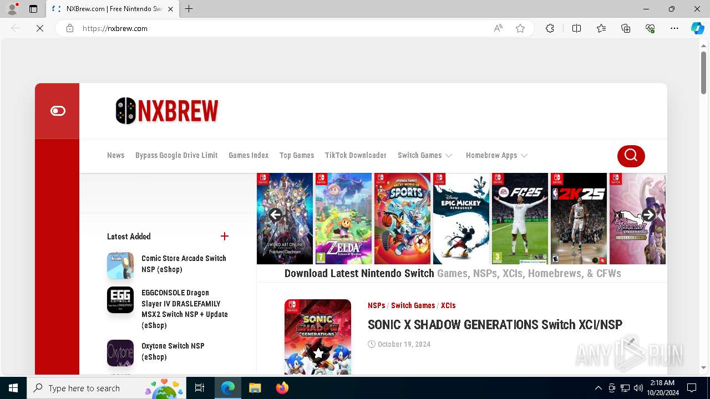Click scrollbar down arrow
The width and height of the screenshot is (710, 399).
[x=703, y=367]
